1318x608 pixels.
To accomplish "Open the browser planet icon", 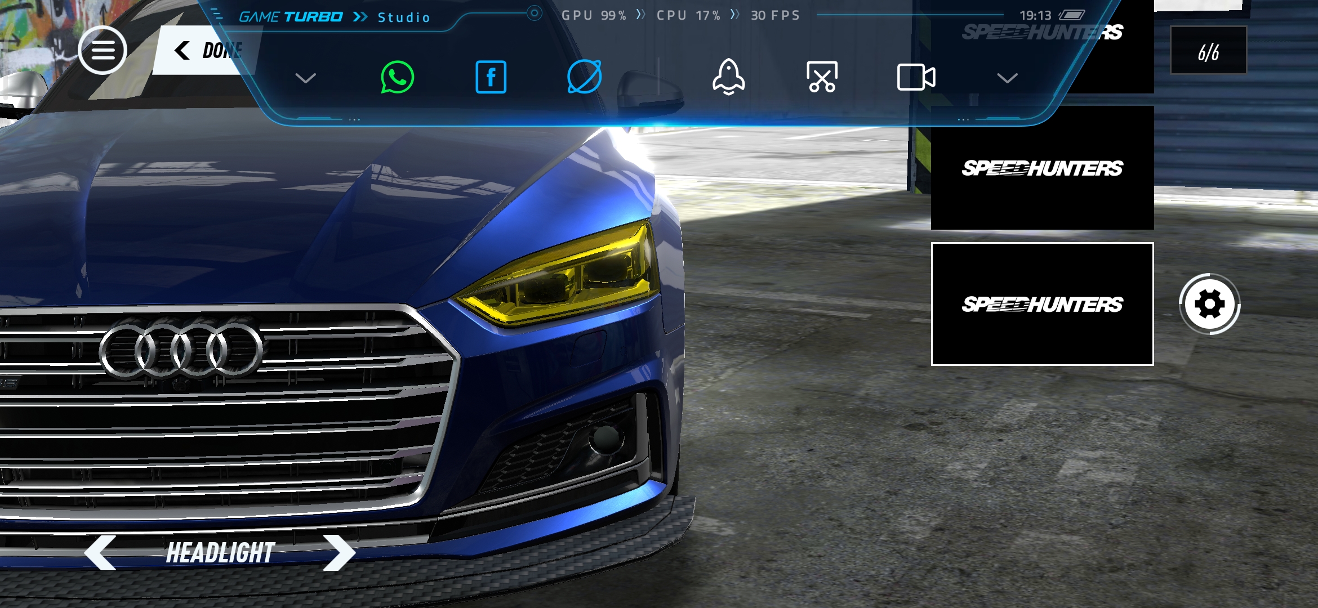I will (x=584, y=77).
